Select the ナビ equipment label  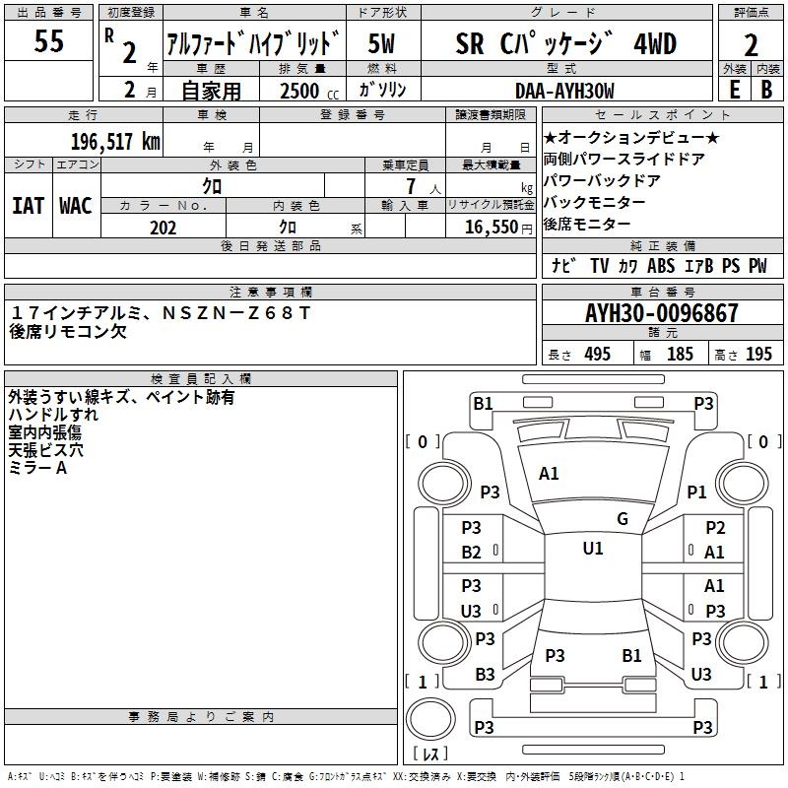(x=563, y=266)
